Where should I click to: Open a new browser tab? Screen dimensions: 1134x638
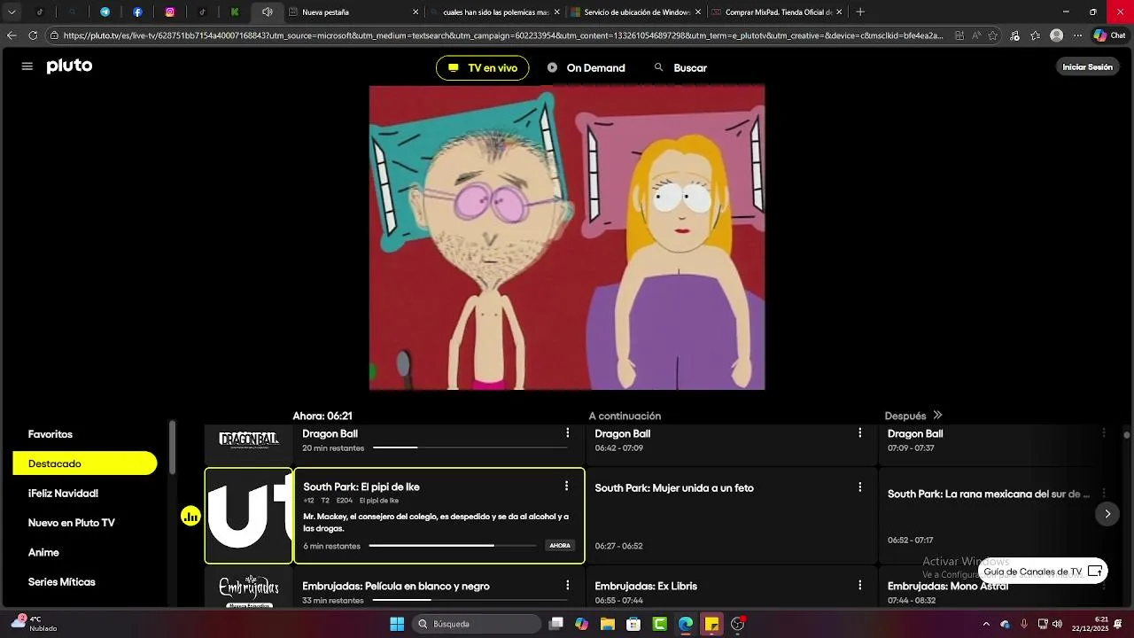860,12
